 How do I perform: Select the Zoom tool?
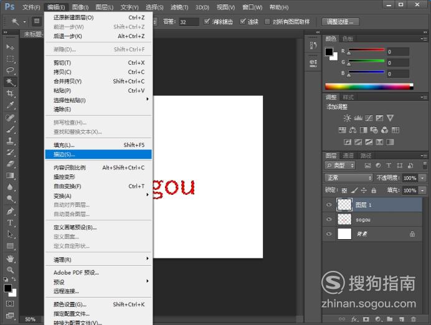[x=10, y=270]
